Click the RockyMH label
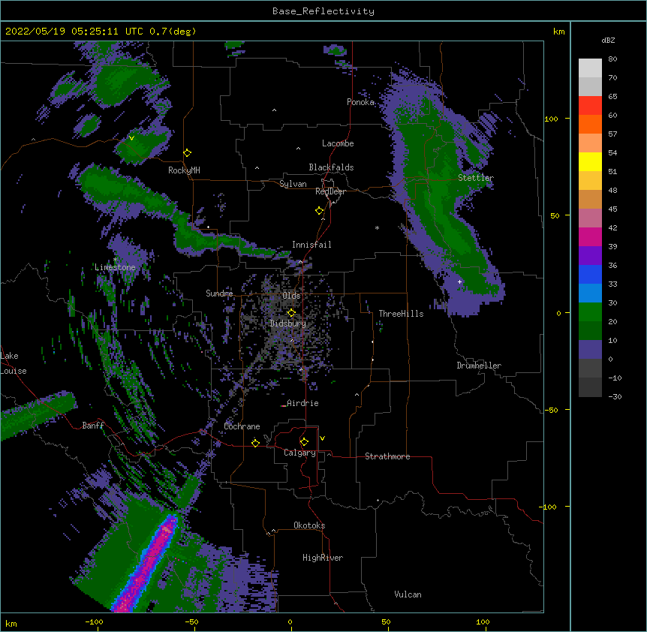 (184, 170)
